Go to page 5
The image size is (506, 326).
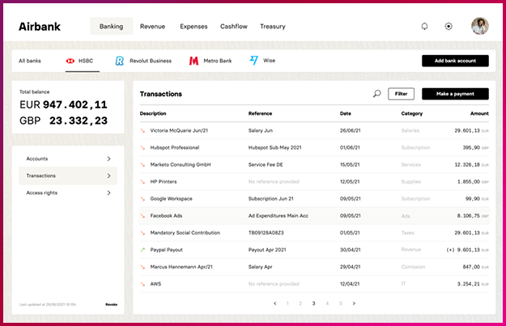tap(341, 303)
